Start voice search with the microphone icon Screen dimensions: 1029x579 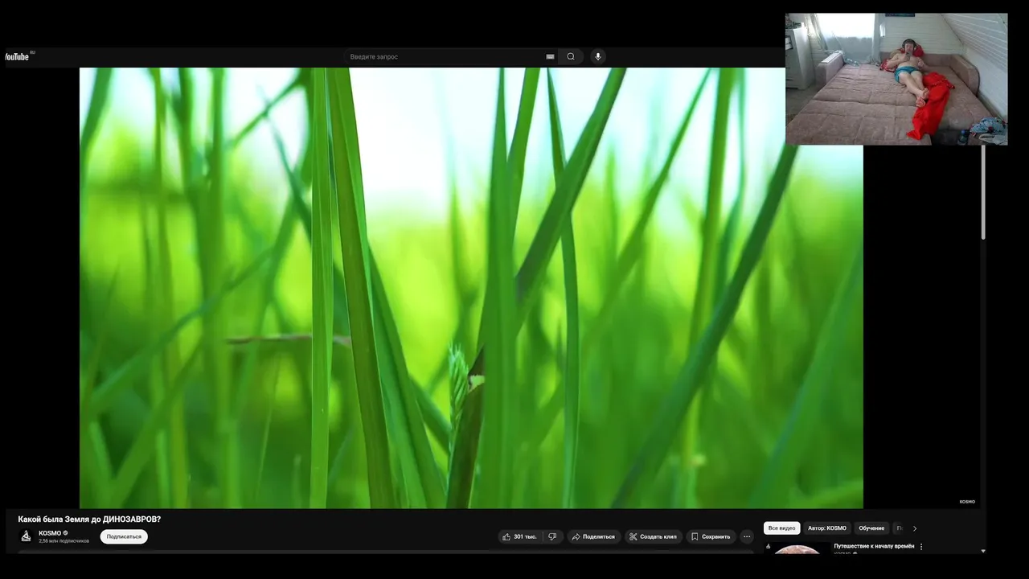(597, 56)
